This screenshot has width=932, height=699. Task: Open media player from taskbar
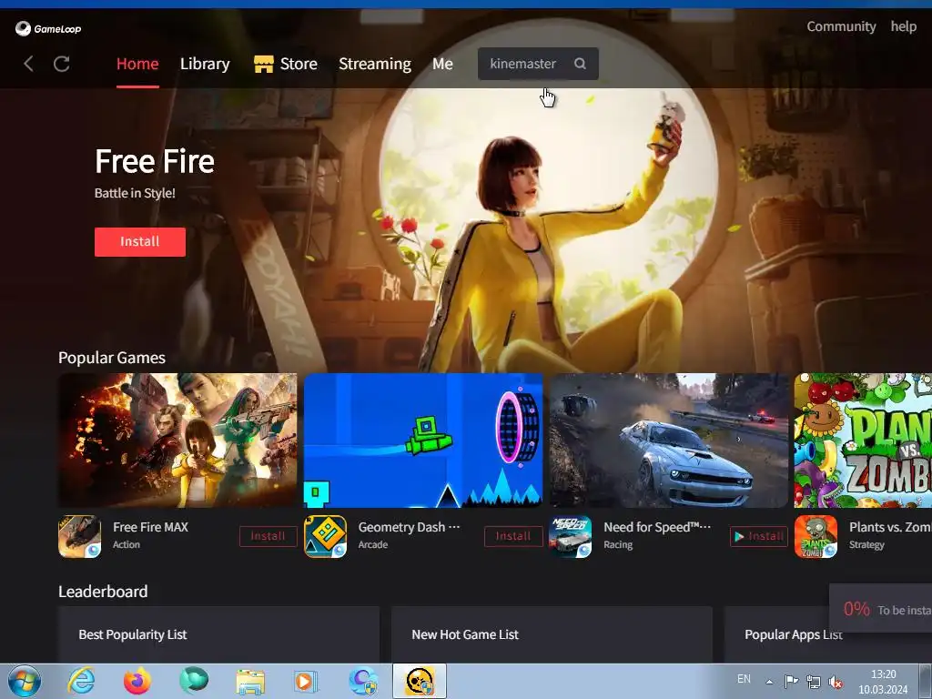pyautogui.click(x=306, y=681)
